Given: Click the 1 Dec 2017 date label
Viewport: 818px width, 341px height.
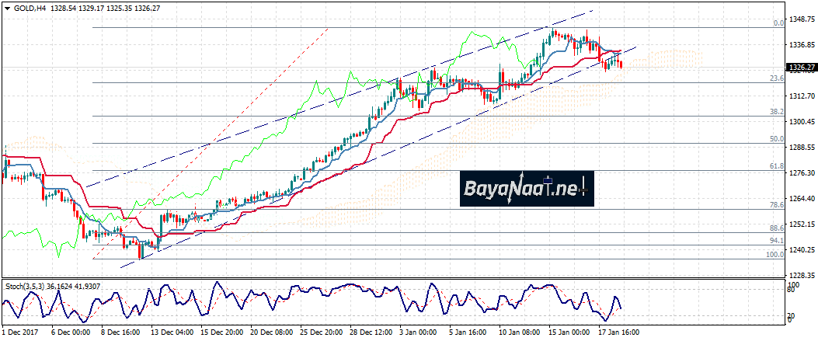Looking at the screenshot, I should (x=20, y=332).
